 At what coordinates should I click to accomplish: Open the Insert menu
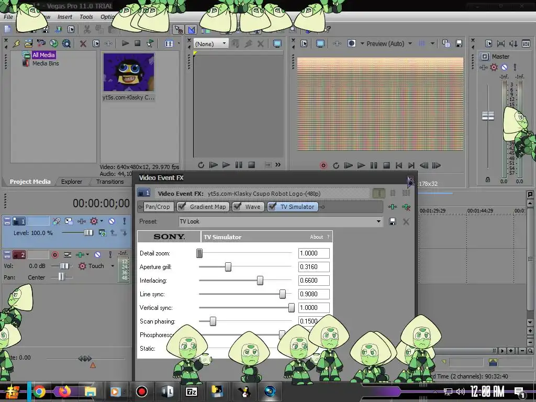[64, 17]
